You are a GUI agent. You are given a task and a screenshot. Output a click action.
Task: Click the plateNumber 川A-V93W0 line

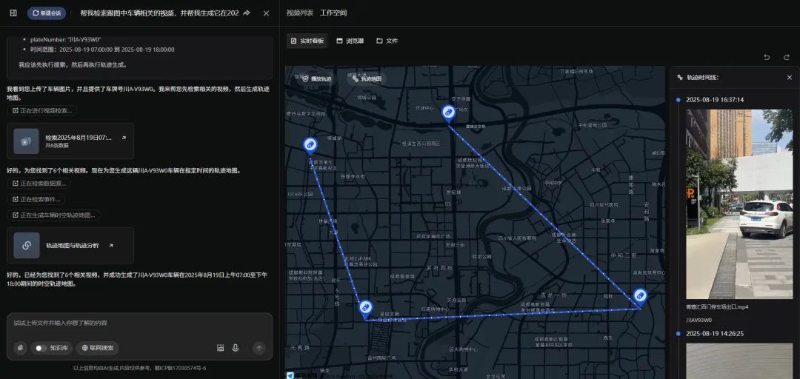[x=66, y=39]
